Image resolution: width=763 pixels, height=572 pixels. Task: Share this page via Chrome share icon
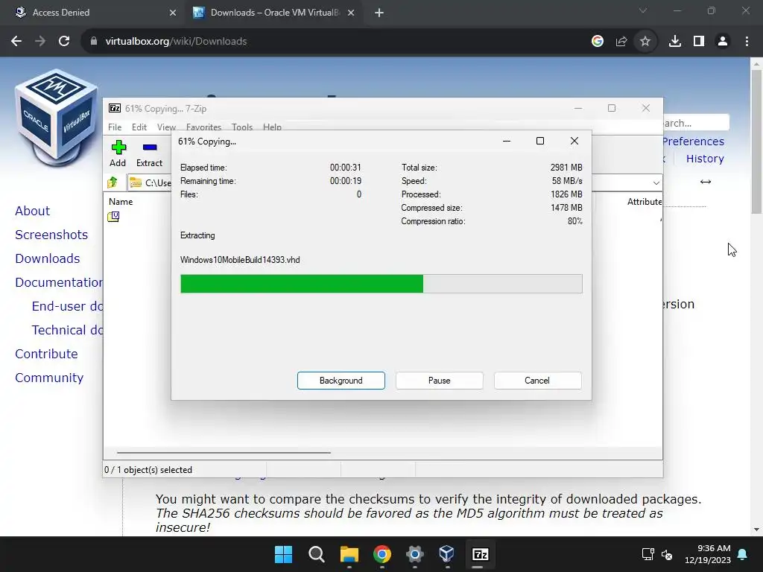pos(621,42)
